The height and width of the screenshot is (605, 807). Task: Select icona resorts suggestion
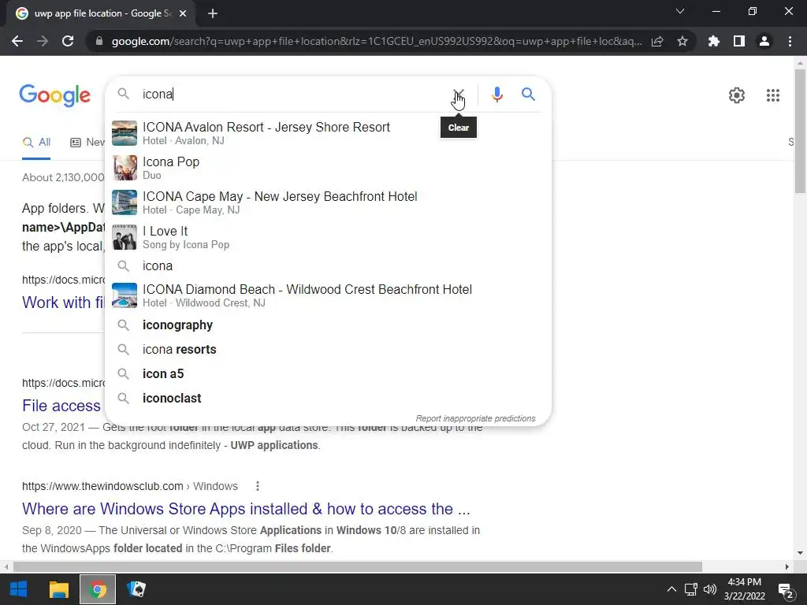[328, 349]
